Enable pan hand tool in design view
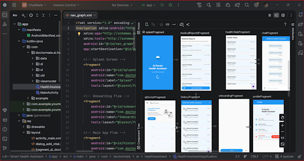Image resolution: width=304 pixels, height=161 pixels. tap(282, 117)
